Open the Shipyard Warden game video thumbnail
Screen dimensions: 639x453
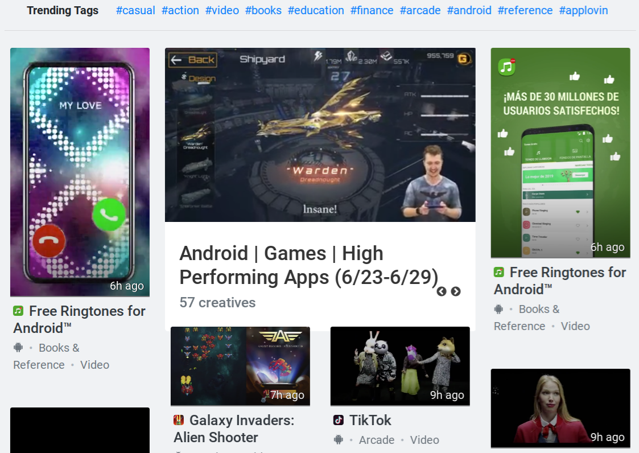320,135
